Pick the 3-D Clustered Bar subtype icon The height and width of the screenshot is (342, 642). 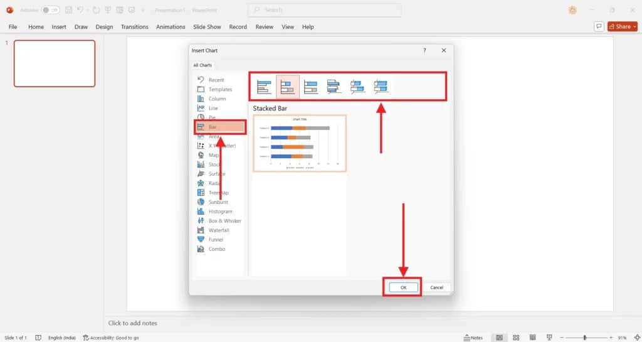334,87
